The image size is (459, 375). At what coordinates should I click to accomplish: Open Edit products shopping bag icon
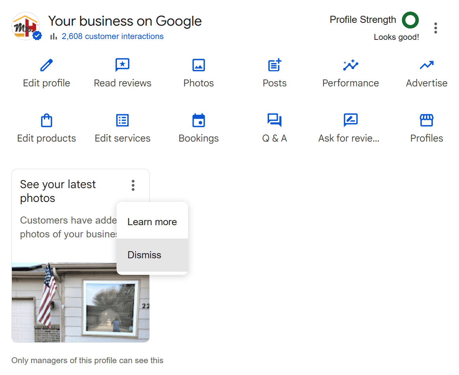47,120
